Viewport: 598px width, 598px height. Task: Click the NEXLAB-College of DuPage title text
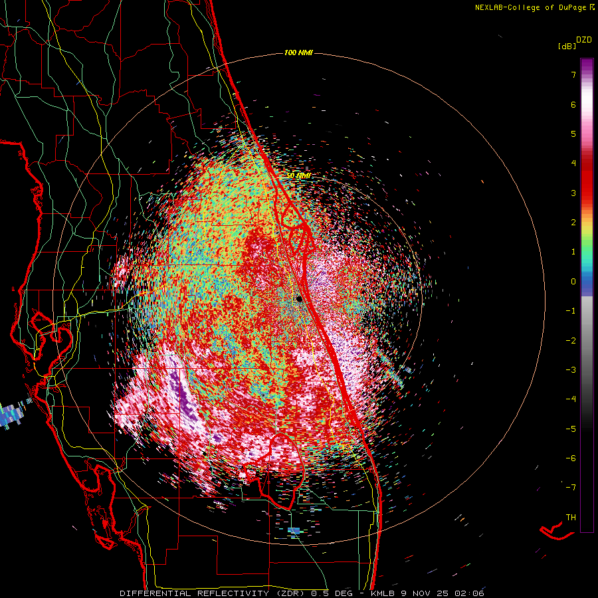pos(531,7)
